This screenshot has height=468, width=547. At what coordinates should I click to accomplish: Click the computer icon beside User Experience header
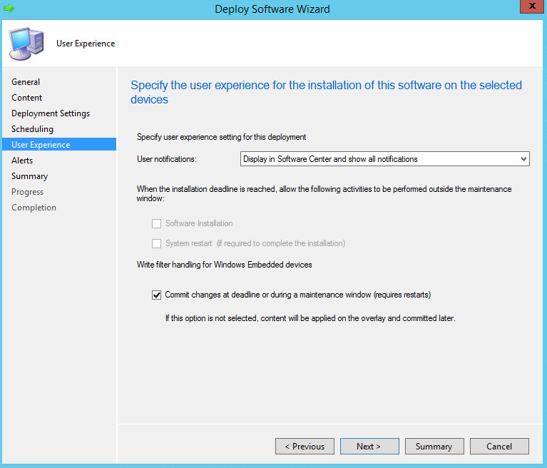point(26,44)
